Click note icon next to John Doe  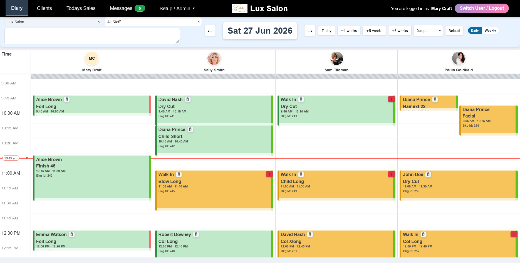[x=429, y=174]
